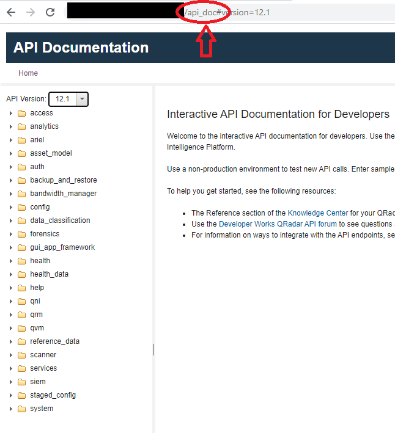
Task: Click the asset_model folder icon
Action: (21, 153)
